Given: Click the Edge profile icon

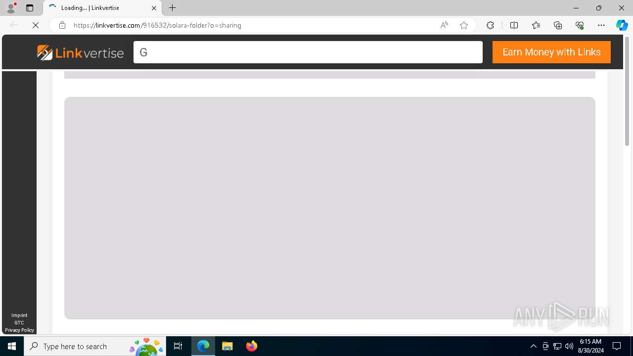Looking at the screenshot, I should tap(11, 8).
